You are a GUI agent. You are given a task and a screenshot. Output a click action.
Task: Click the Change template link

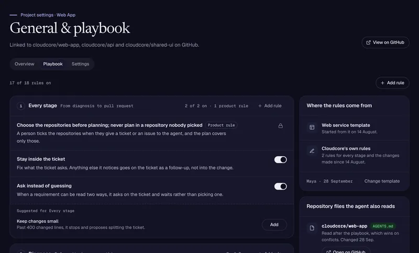click(x=382, y=181)
